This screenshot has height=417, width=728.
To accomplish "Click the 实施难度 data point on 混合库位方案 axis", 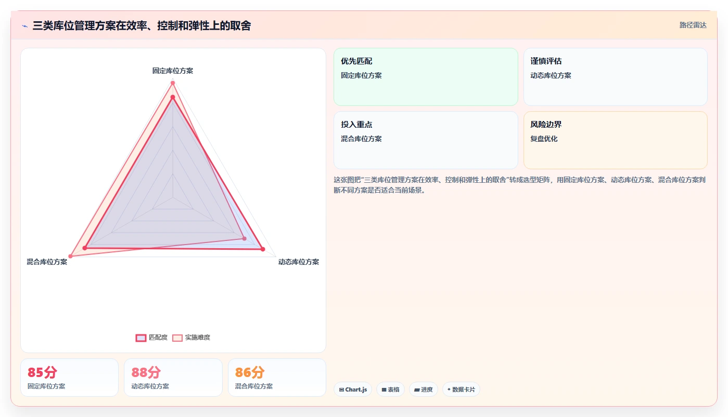I will 71,256.
